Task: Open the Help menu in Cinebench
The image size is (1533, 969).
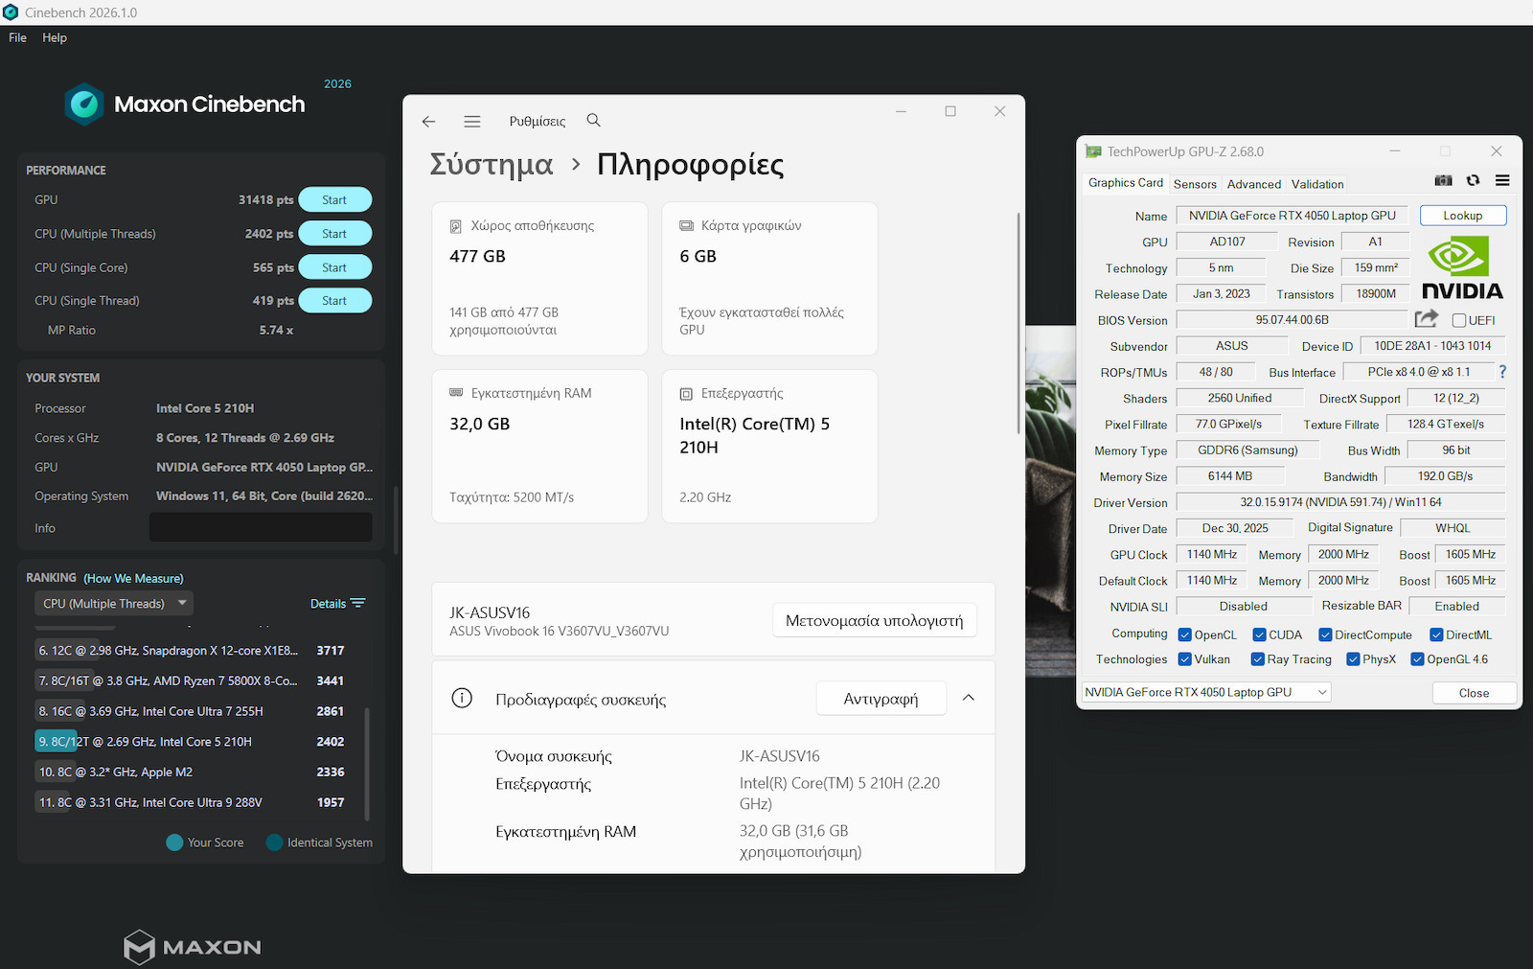Action: click(55, 37)
